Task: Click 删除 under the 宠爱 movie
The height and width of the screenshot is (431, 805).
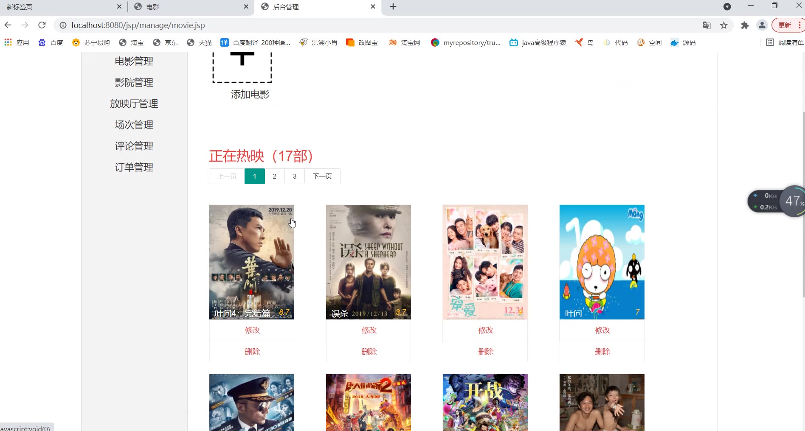Action: [485, 352]
